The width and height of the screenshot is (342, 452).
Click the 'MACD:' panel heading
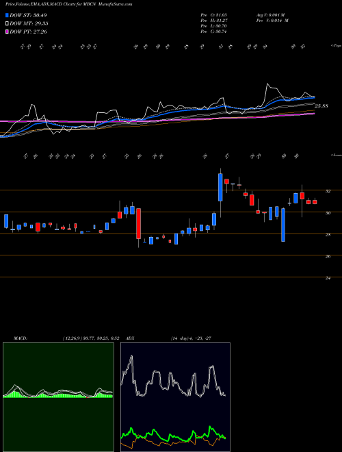[21, 338]
